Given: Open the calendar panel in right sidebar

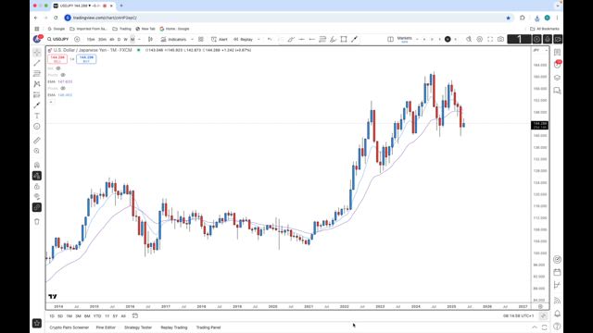Looking at the screenshot, I should (557, 272).
